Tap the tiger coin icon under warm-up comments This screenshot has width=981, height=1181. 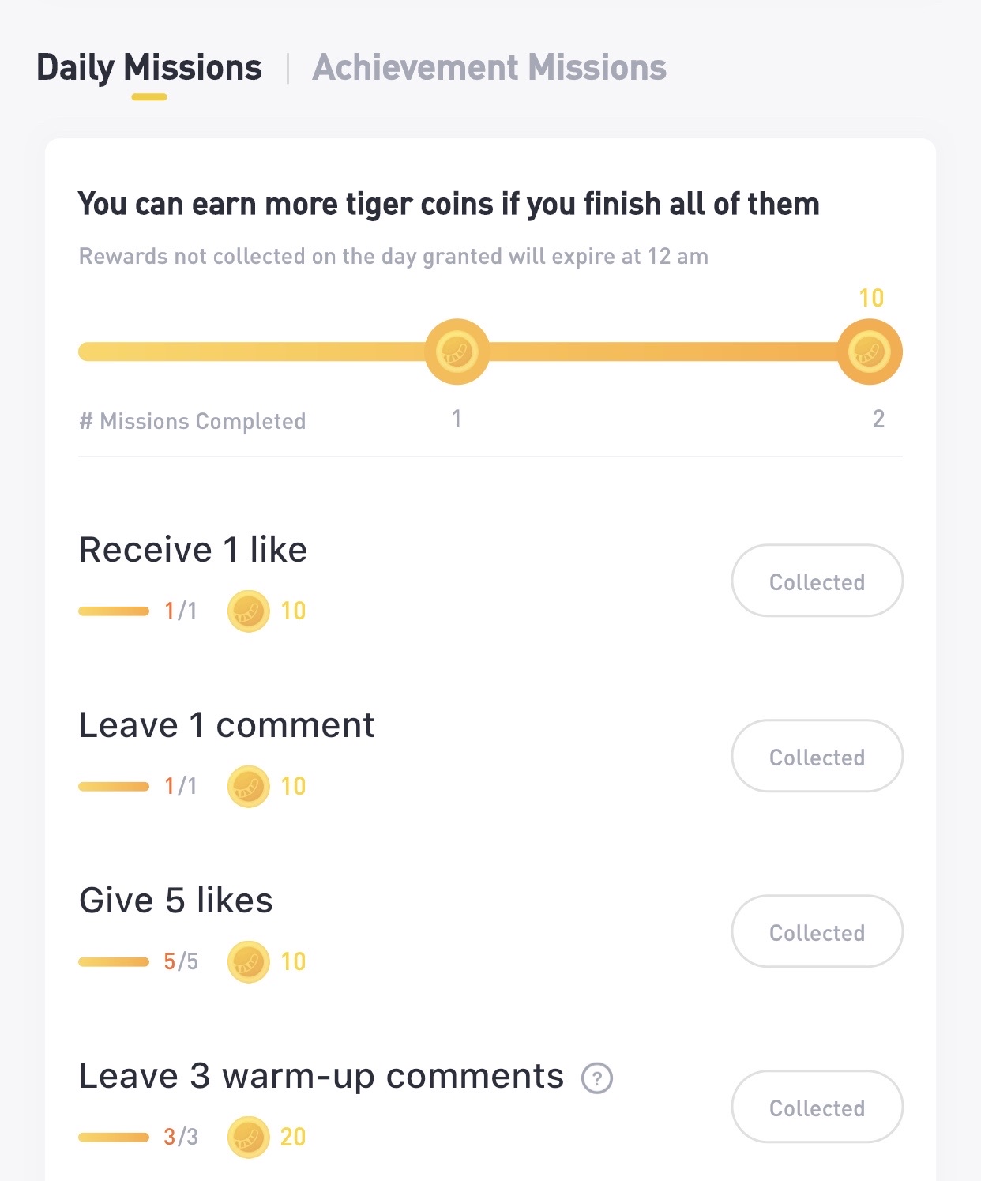(x=248, y=1138)
